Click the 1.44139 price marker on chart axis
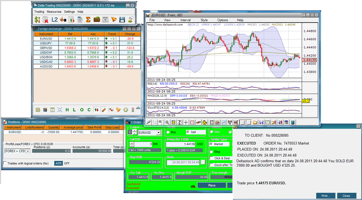 pyautogui.click(x=309, y=60)
